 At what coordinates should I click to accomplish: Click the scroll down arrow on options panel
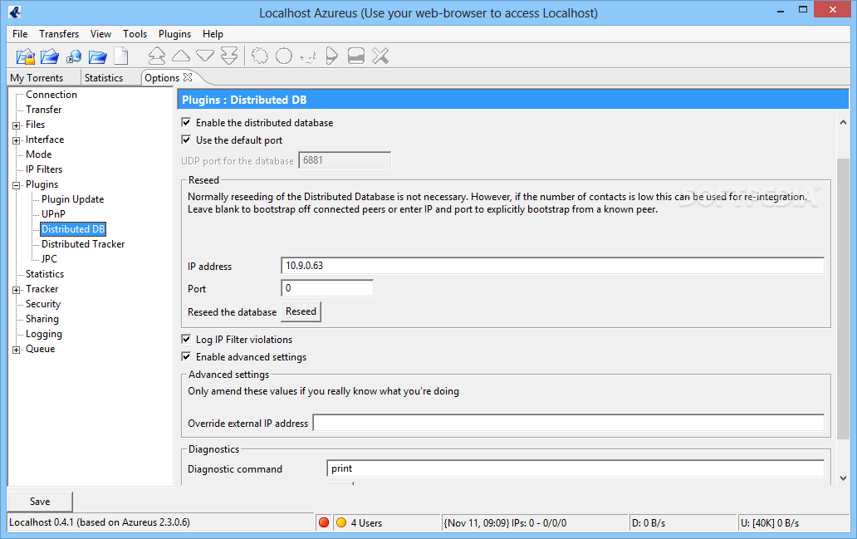[843, 478]
